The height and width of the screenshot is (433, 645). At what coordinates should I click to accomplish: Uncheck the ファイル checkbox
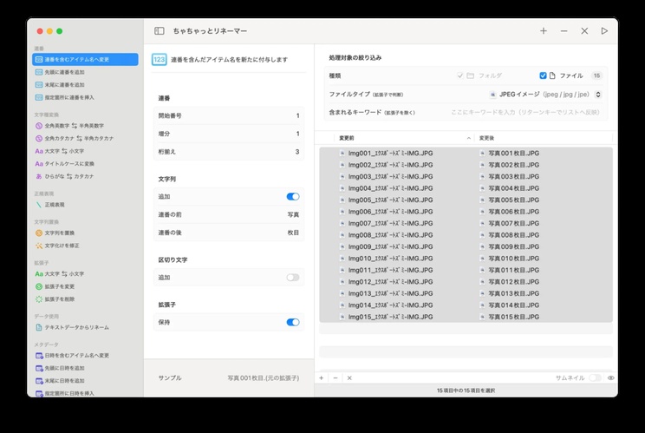(543, 75)
